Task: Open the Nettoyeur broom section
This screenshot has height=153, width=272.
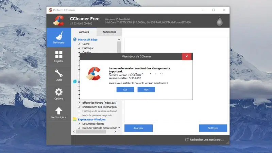Action: click(x=59, y=37)
